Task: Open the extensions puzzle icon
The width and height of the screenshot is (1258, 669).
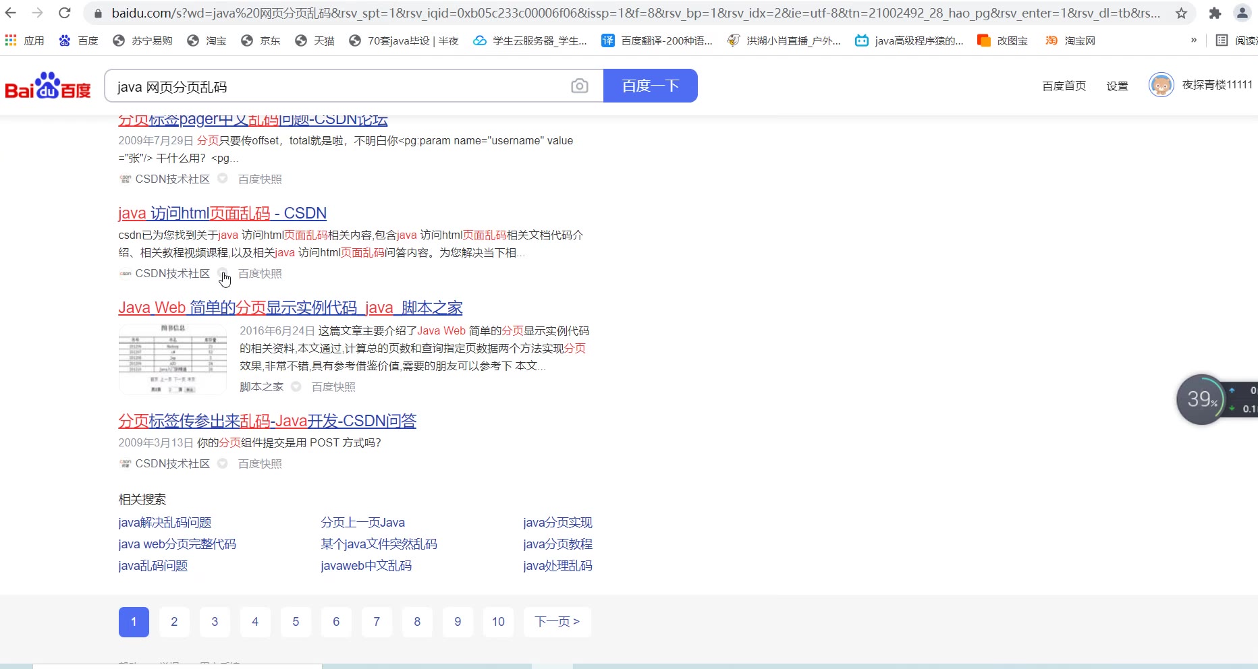Action: point(1215,13)
